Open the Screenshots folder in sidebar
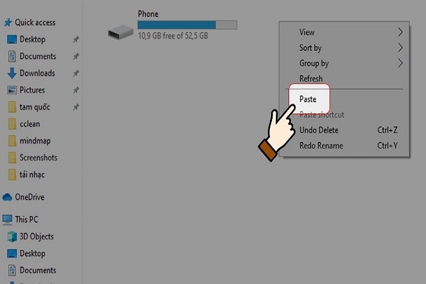The image size is (426, 284). (x=38, y=158)
